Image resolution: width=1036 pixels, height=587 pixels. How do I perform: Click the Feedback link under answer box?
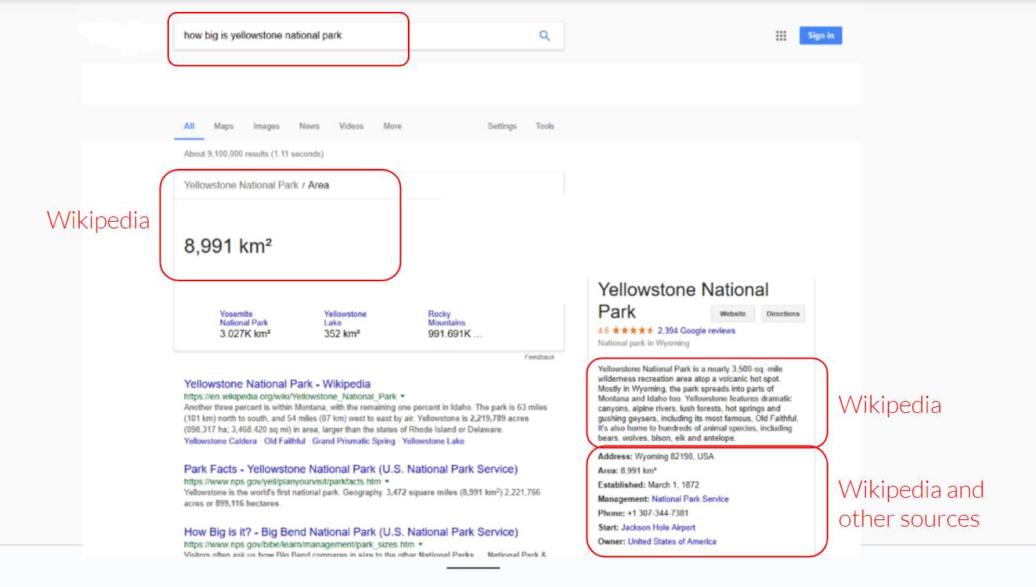[x=540, y=357]
